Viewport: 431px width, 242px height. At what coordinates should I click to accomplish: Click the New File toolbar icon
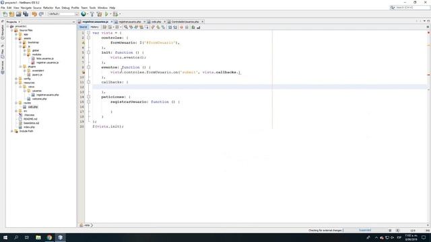point(5,14)
